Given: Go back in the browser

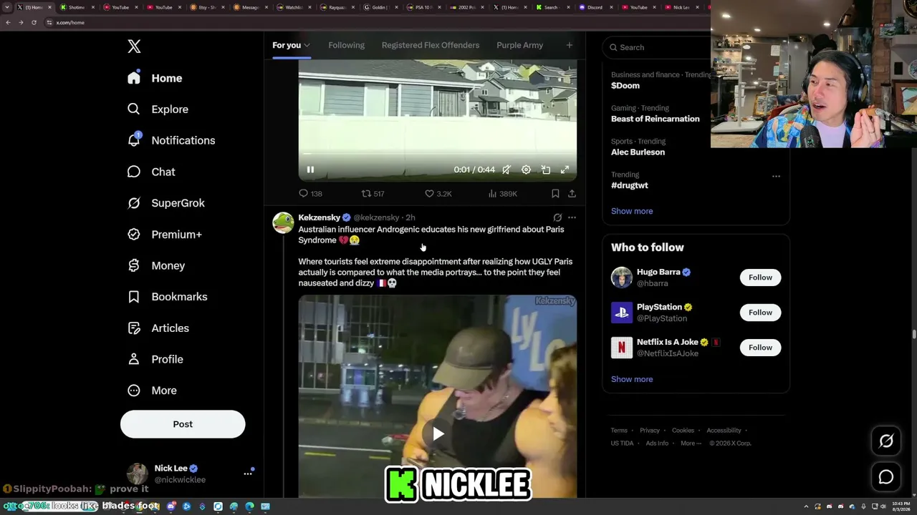Looking at the screenshot, I should pyautogui.click(x=8, y=22).
